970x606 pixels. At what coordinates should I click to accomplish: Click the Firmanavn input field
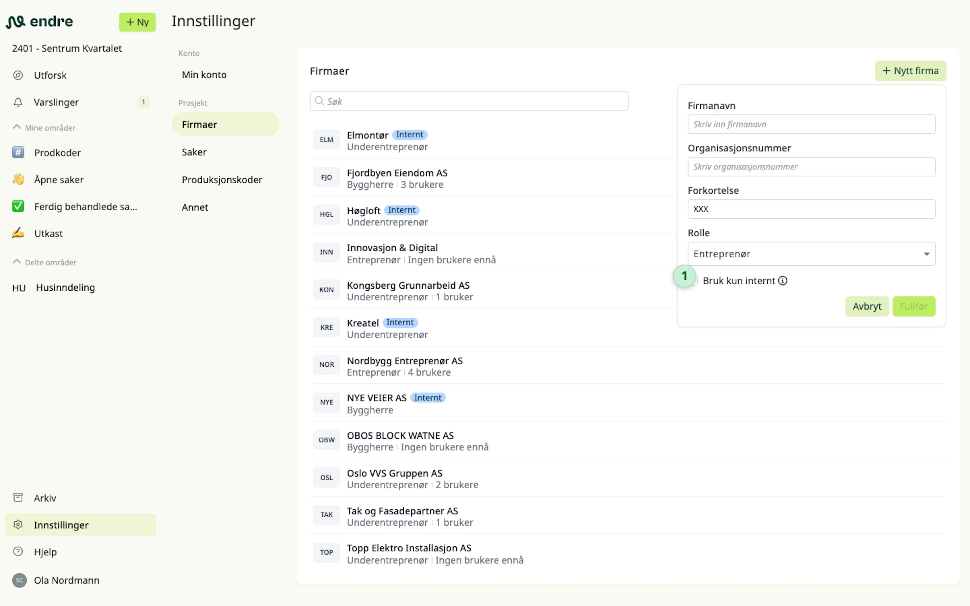point(811,124)
